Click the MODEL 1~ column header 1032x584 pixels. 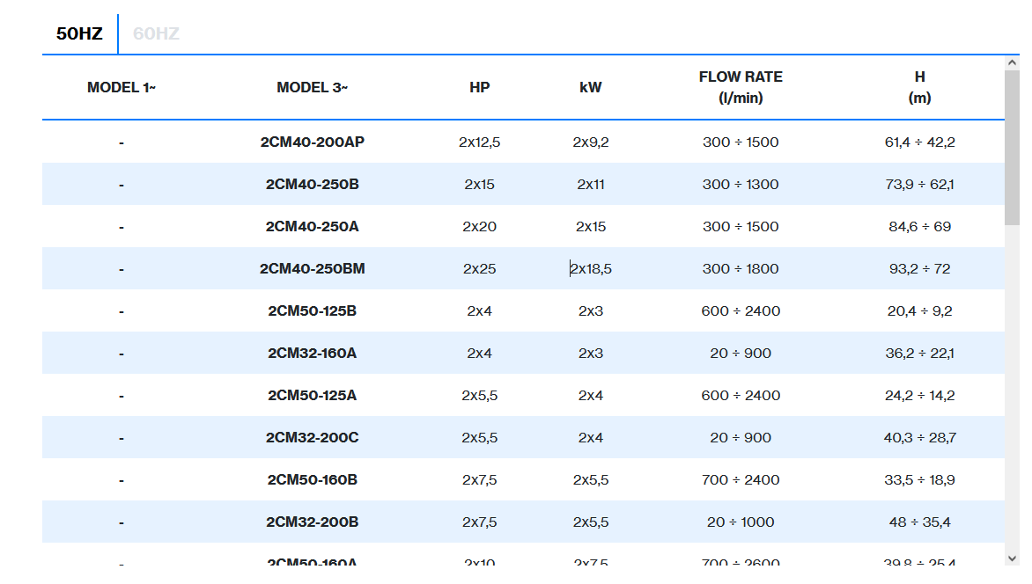click(122, 87)
